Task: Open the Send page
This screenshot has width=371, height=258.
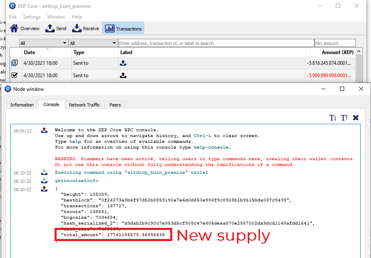Action: (56, 28)
